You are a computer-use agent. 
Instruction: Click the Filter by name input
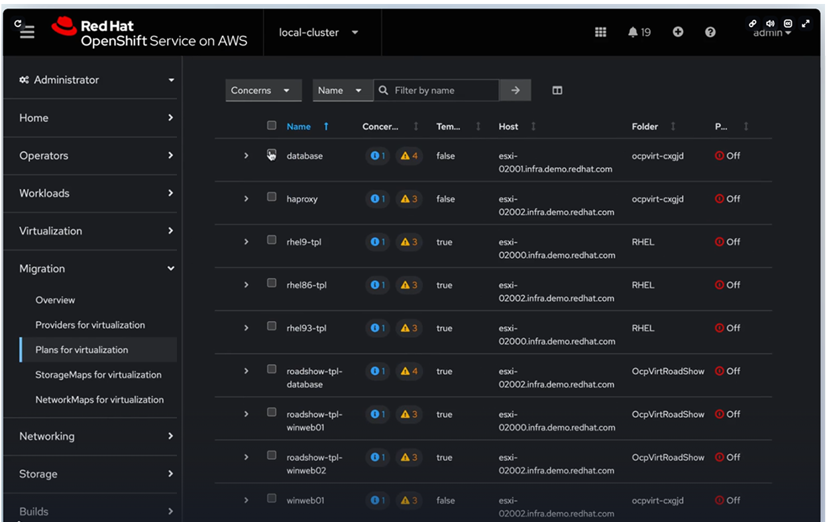(x=436, y=90)
